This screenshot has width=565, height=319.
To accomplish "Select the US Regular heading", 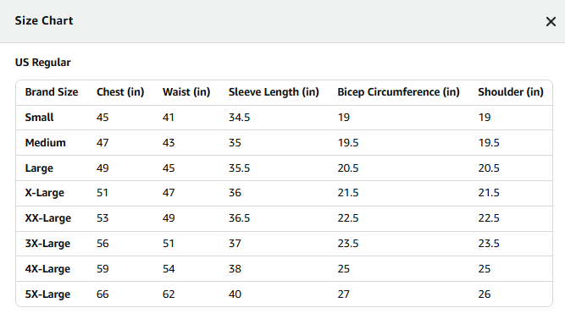I will point(43,63).
